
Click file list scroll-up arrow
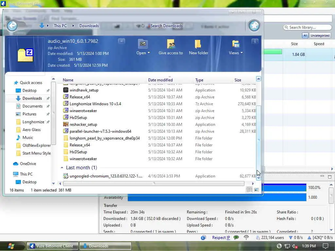[x=258, y=79]
